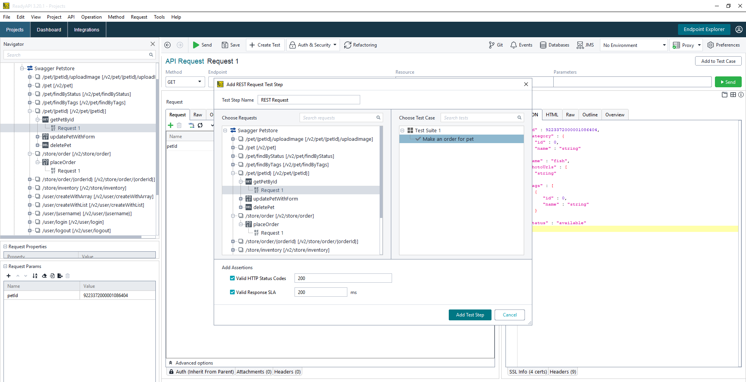746x382 pixels.
Task: Click the Save disk icon
Action: point(225,45)
